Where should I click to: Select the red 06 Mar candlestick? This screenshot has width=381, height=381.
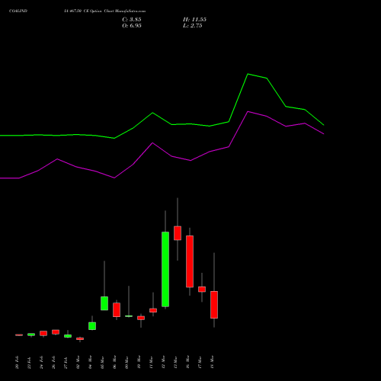(117, 309)
